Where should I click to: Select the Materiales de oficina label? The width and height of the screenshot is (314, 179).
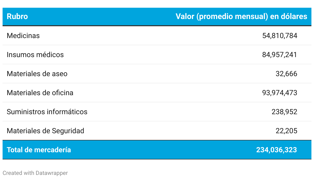point(40,93)
